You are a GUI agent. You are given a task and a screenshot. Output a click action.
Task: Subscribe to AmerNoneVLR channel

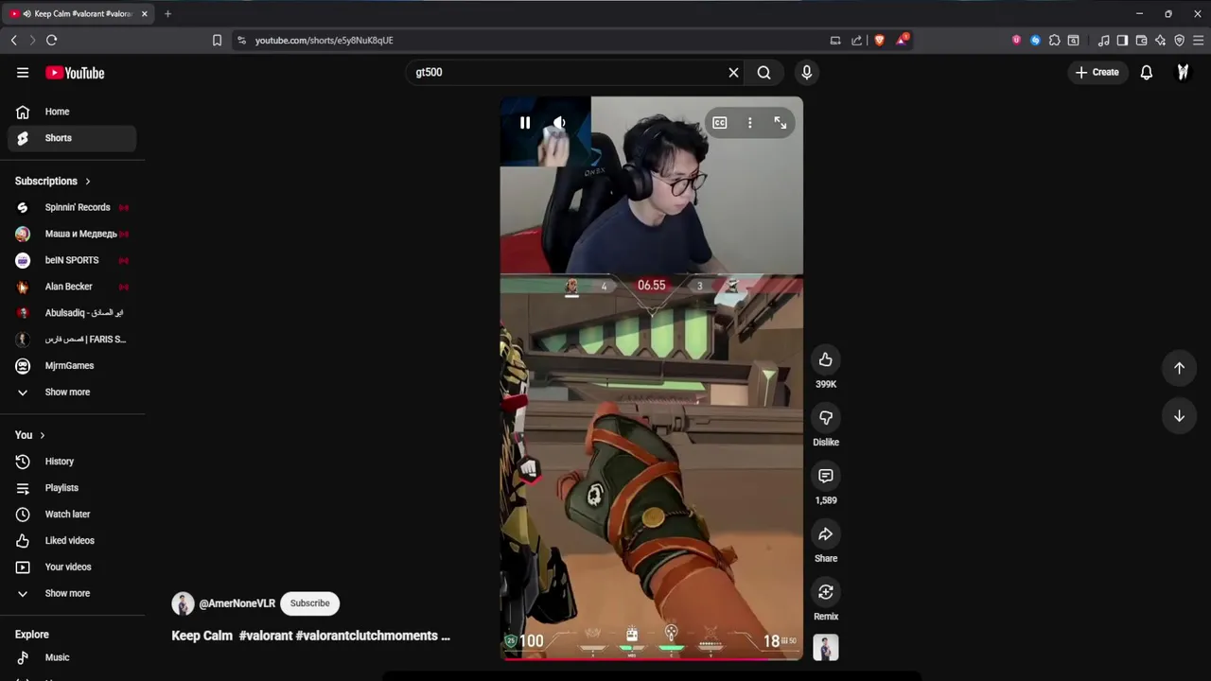coord(309,603)
